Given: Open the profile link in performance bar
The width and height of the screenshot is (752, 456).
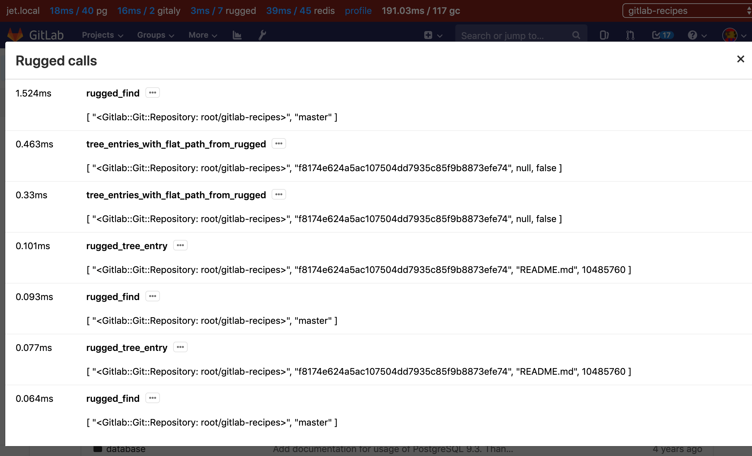Looking at the screenshot, I should (358, 11).
